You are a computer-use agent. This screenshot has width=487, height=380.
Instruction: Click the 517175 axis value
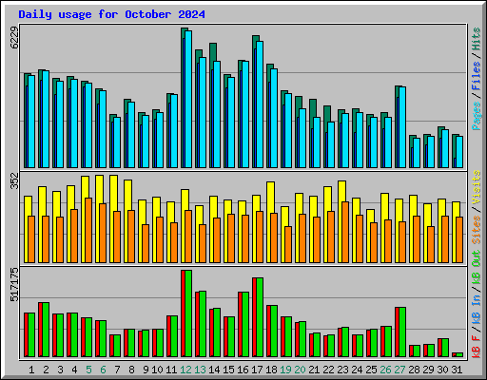click(x=14, y=285)
